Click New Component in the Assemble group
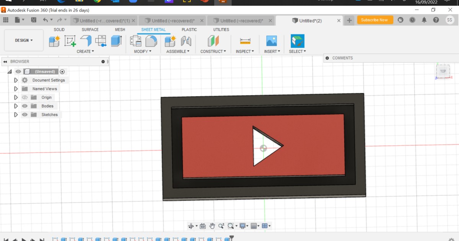 [170, 41]
